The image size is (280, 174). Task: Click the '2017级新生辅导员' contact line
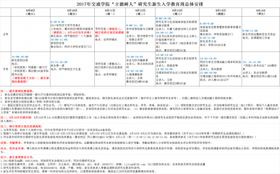tap(103, 164)
